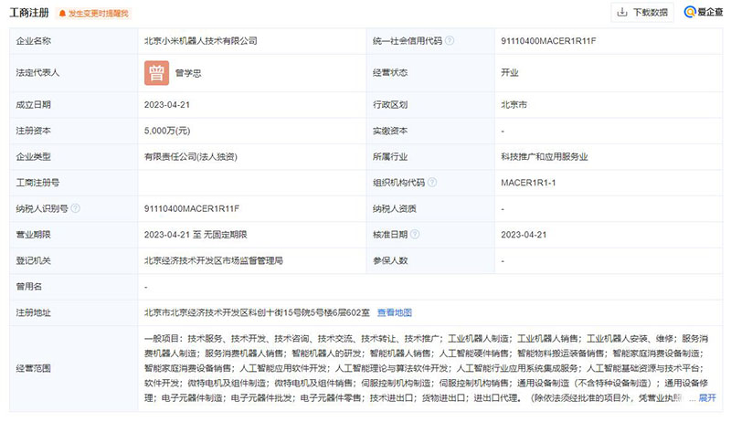Click the 纳税人资质 label
The width and height of the screenshot is (731, 422).
click(395, 208)
